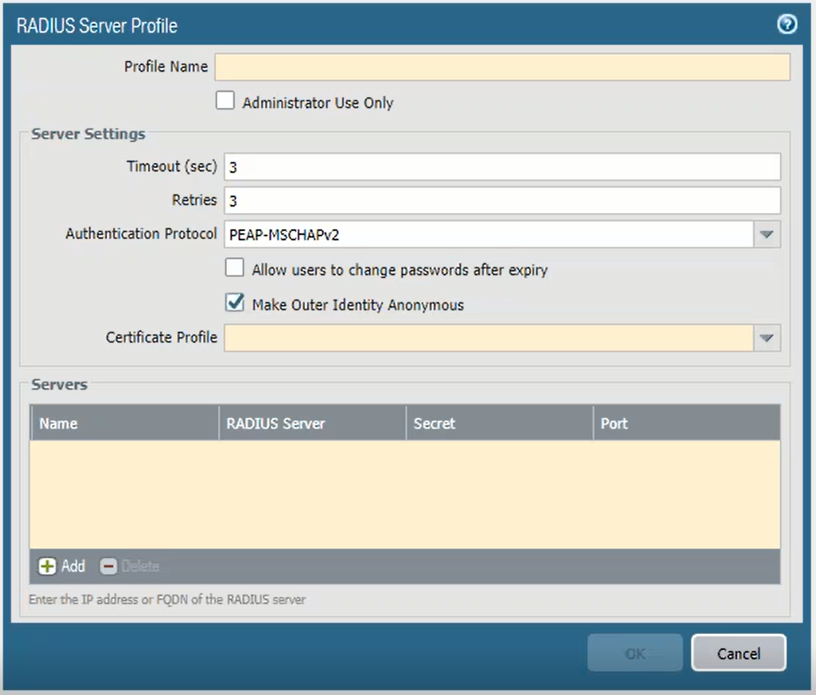Screen dimensions: 816x695
Task: Click the Secret column header
Action: [499, 423]
